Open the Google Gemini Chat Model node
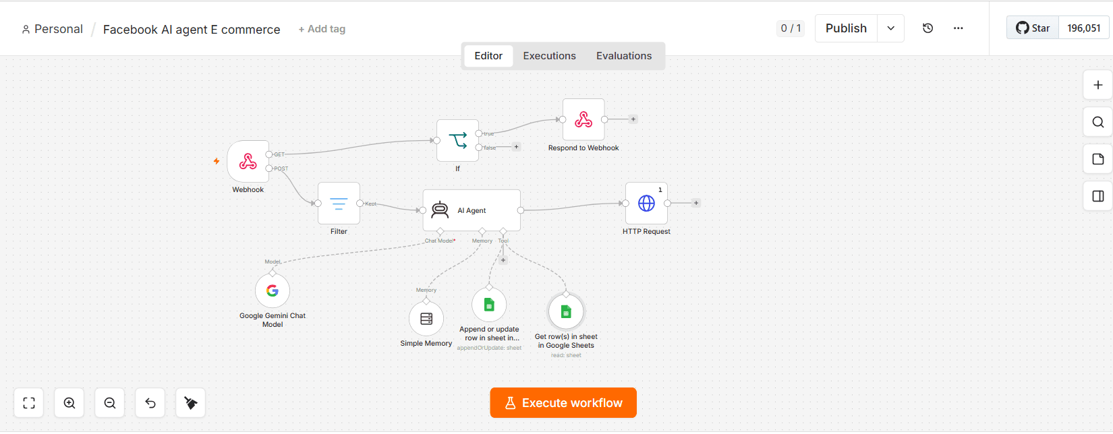The width and height of the screenshot is (1113, 434). click(273, 290)
